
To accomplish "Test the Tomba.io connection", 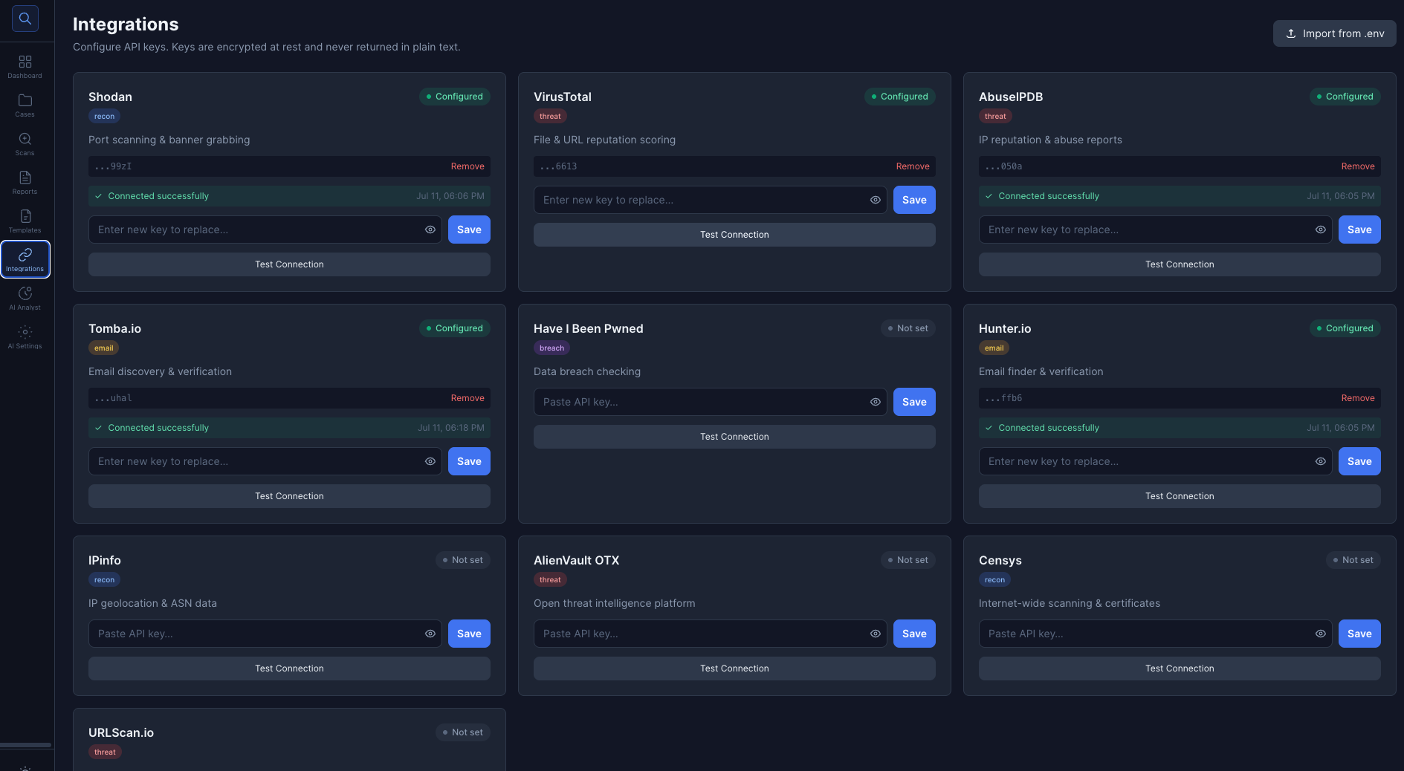I will (289, 496).
